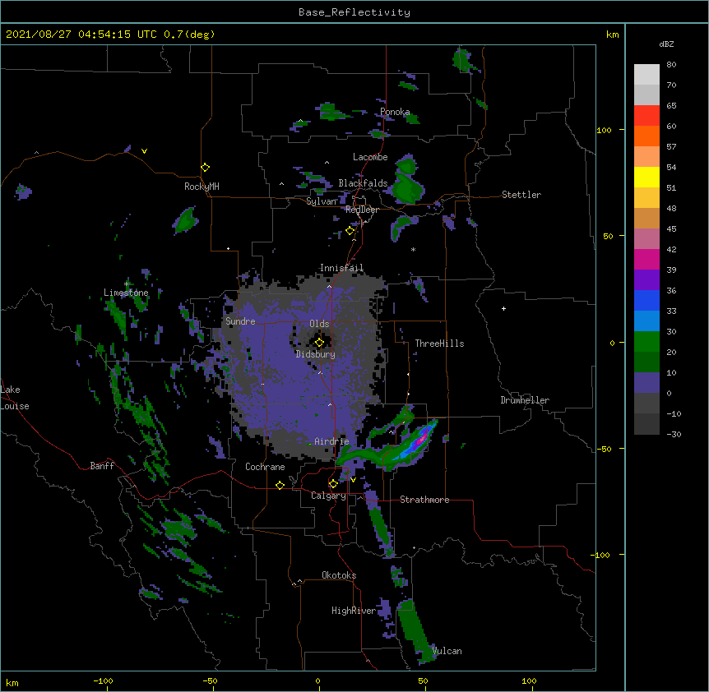The height and width of the screenshot is (692, 709).
Task: Click the dBZ legend heading
Action: [x=666, y=44]
